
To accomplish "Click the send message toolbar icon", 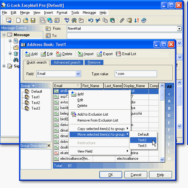I will (x=9, y=20).
